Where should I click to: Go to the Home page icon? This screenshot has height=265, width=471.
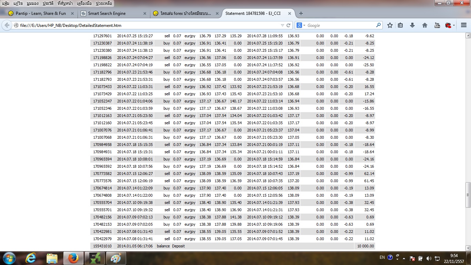425,25
